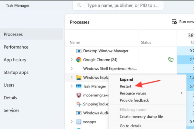Open the Startup apps page
This screenshot has height=129, width=194.
click(x=16, y=73)
